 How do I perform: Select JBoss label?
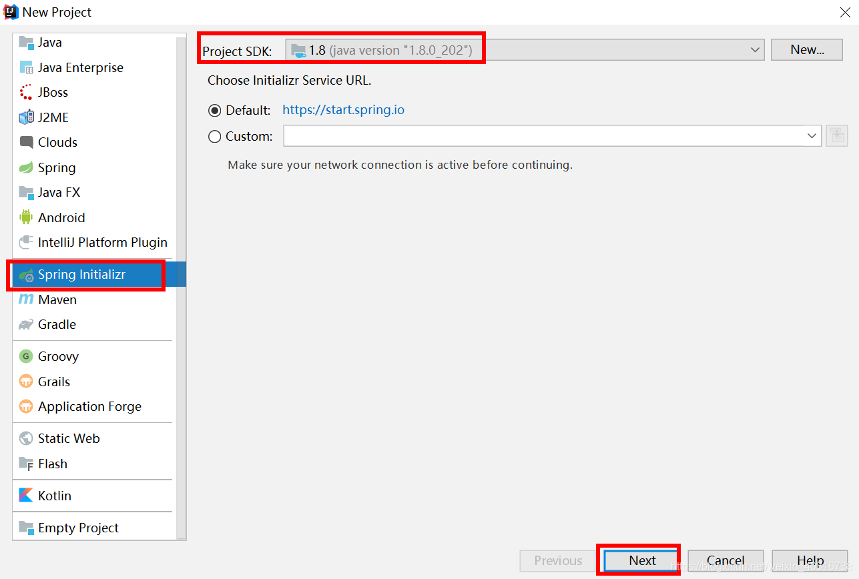point(53,93)
